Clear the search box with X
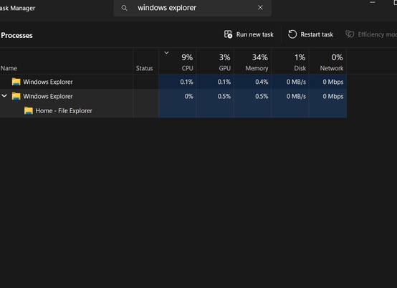Screen dimensions: 397x288 pyautogui.click(x=260, y=8)
